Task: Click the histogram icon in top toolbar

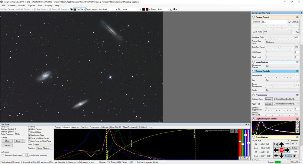Action: [x=171, y=9]
